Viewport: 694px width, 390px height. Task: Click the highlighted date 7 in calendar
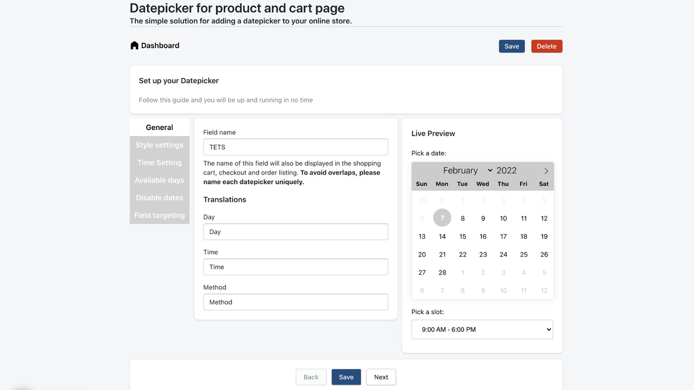(442, 218)
